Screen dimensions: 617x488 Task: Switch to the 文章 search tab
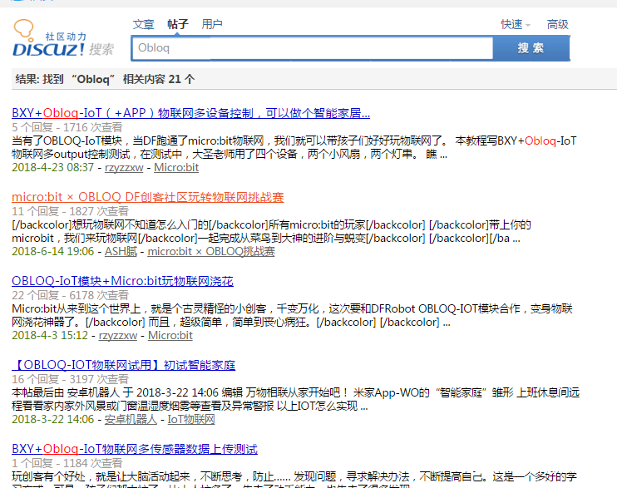(x=143, y=24)
